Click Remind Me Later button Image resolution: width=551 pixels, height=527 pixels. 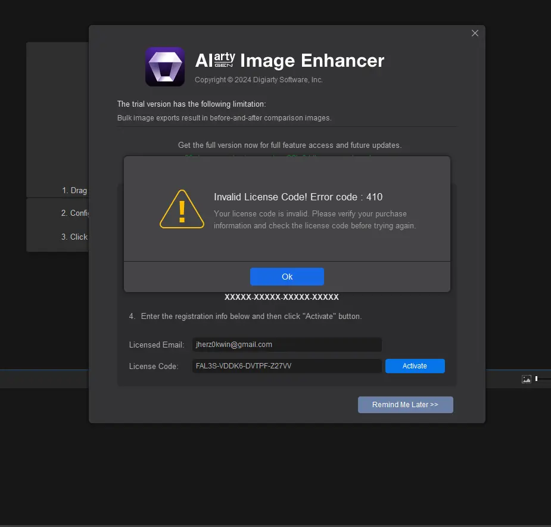coord(405,405)
